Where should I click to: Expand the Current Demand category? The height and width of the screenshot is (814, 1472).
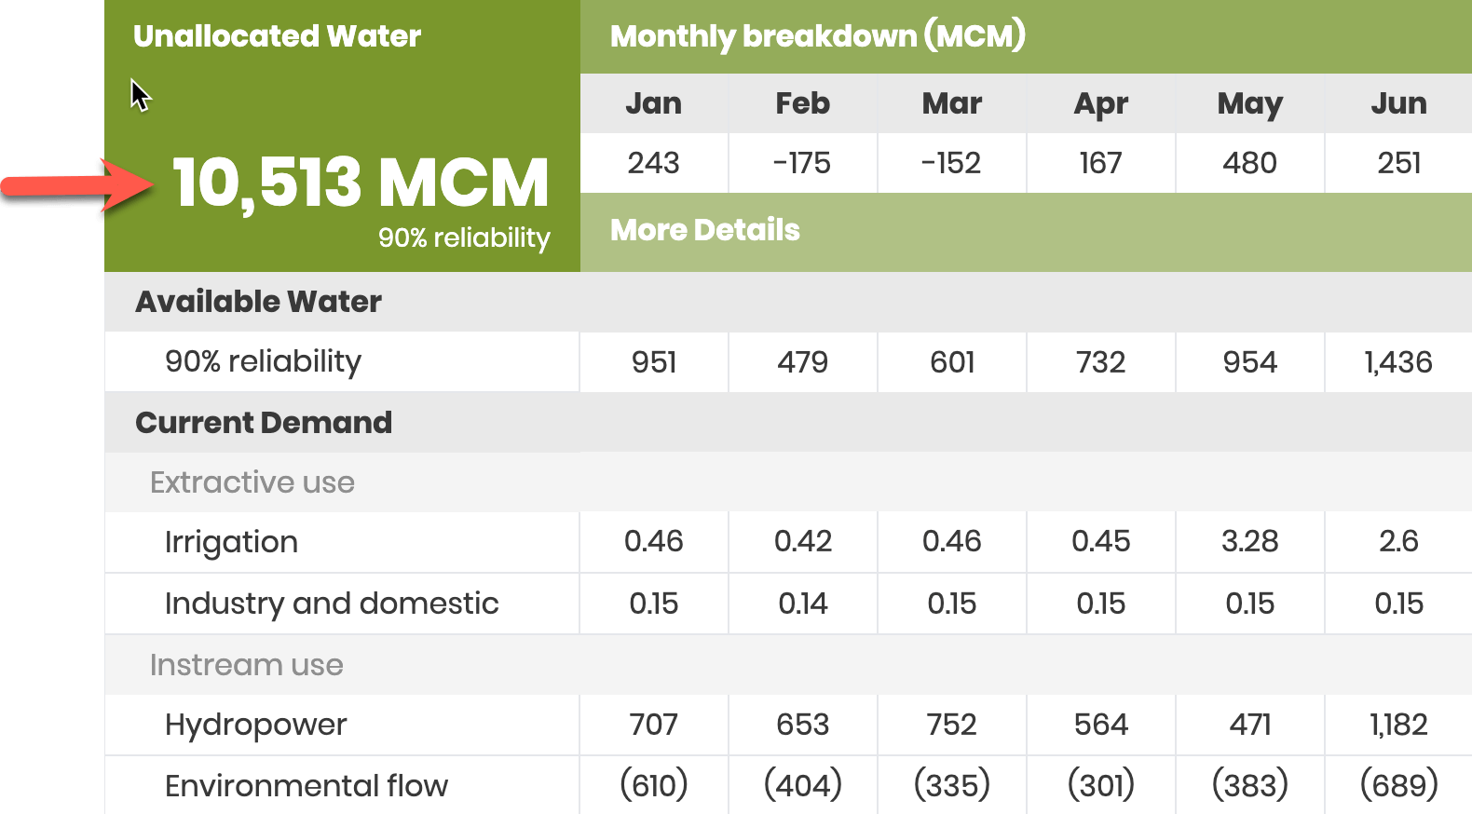pyautogui.click(x=264, y=422)
